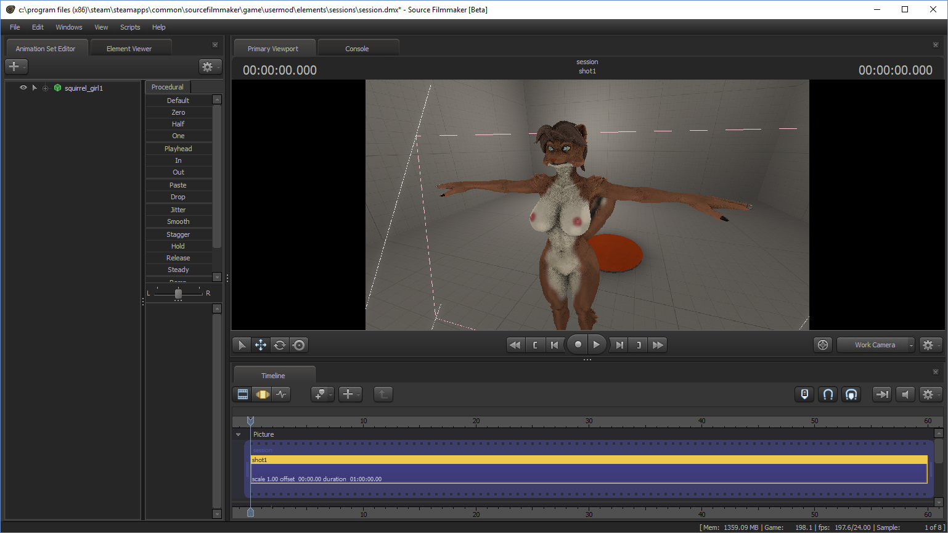Select the Primary Viewport tab
Viewport: 948px width, 533px height.
tap(273, 49)
